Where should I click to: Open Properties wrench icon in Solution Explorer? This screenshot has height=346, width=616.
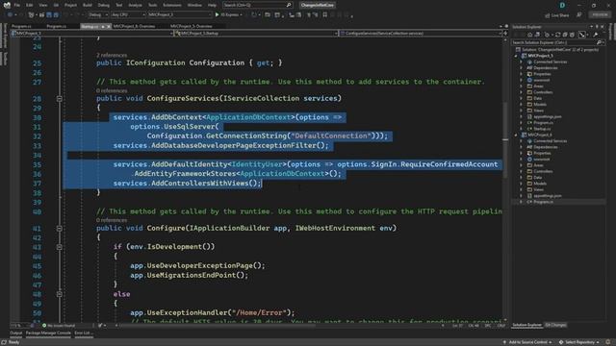596,35
